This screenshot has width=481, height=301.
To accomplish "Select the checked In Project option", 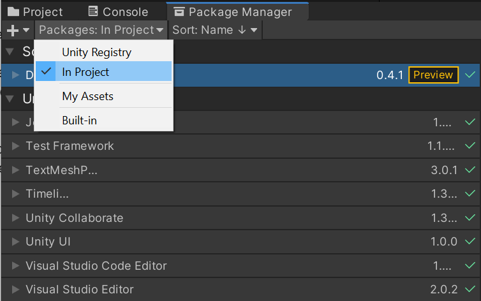I will point(85,72).
